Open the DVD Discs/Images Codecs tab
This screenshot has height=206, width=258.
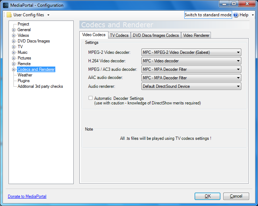[156, 35]
